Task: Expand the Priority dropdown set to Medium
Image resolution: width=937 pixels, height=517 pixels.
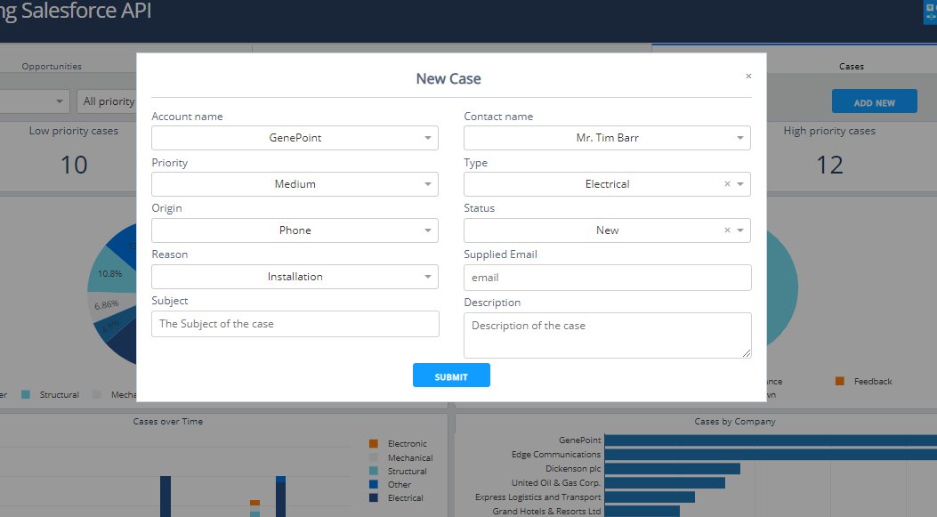Action: (x=295, y=184)
